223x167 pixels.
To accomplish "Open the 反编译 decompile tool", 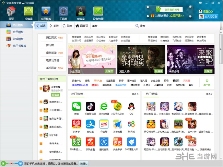I will [28, 13].
